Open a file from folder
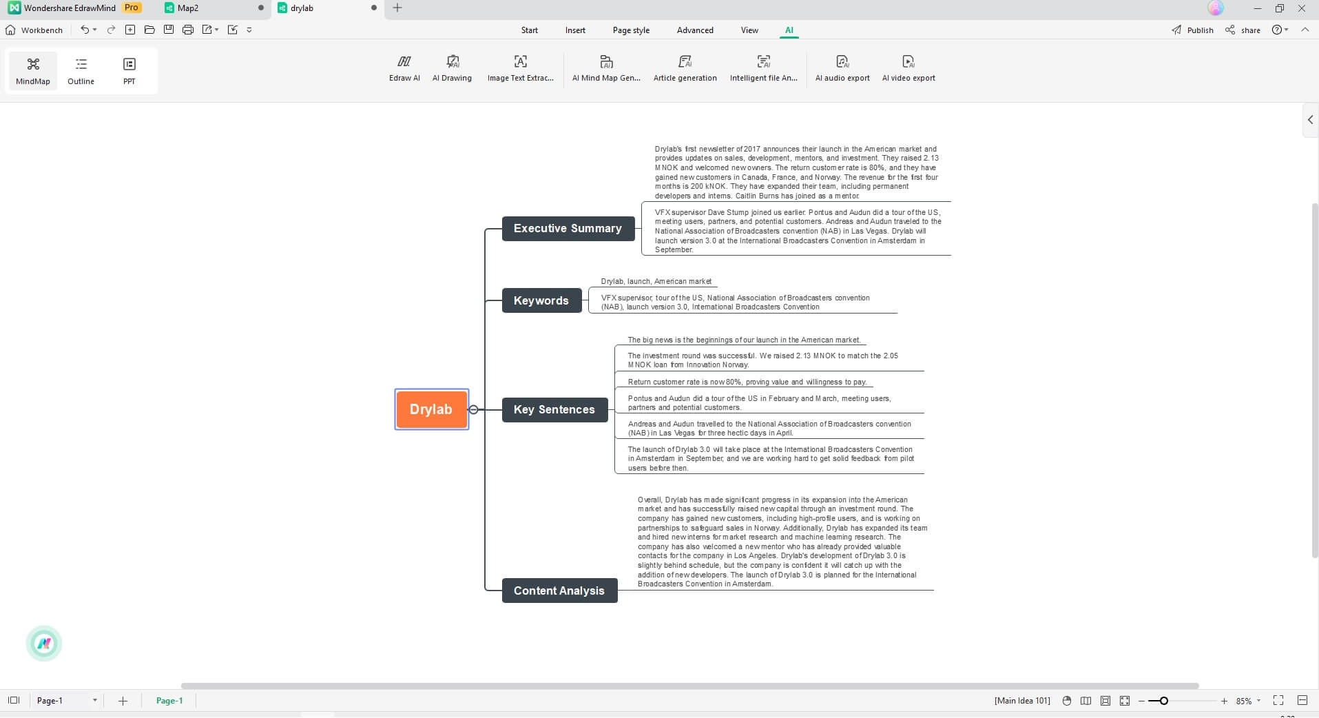Viewport: 1319px width, 718px height. point(149,30)
